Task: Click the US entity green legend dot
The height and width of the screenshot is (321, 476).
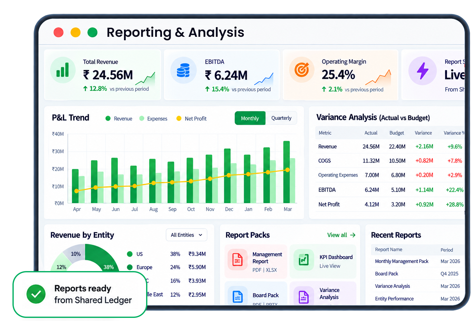Action: [x=130, y=254]
